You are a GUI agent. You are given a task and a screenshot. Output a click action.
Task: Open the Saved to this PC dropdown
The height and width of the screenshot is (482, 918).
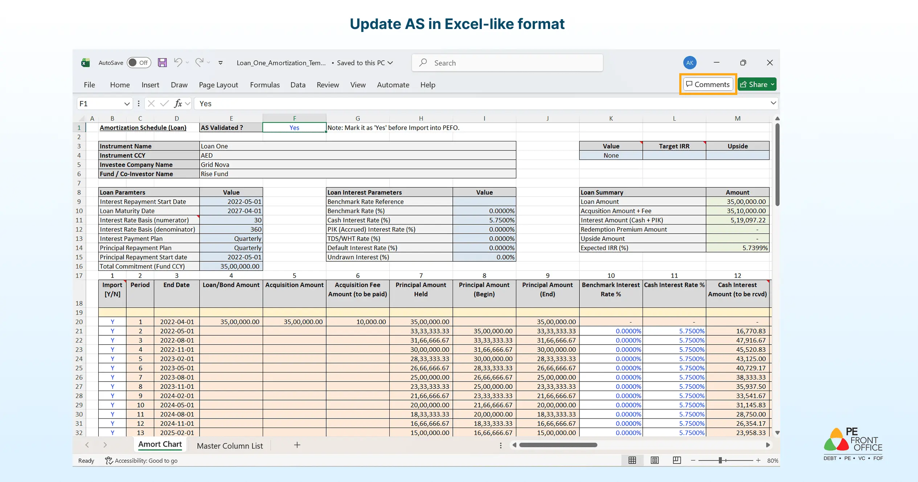(x=365, y=63)
